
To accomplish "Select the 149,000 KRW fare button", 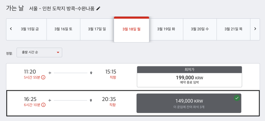I will coord(189,103).
